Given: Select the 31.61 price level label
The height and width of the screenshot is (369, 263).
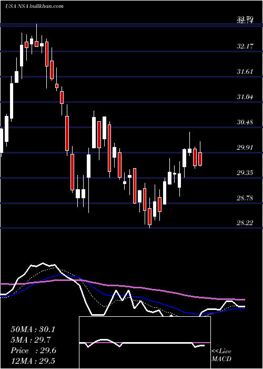Looking at the screenshot, I should tap(245, 72).
